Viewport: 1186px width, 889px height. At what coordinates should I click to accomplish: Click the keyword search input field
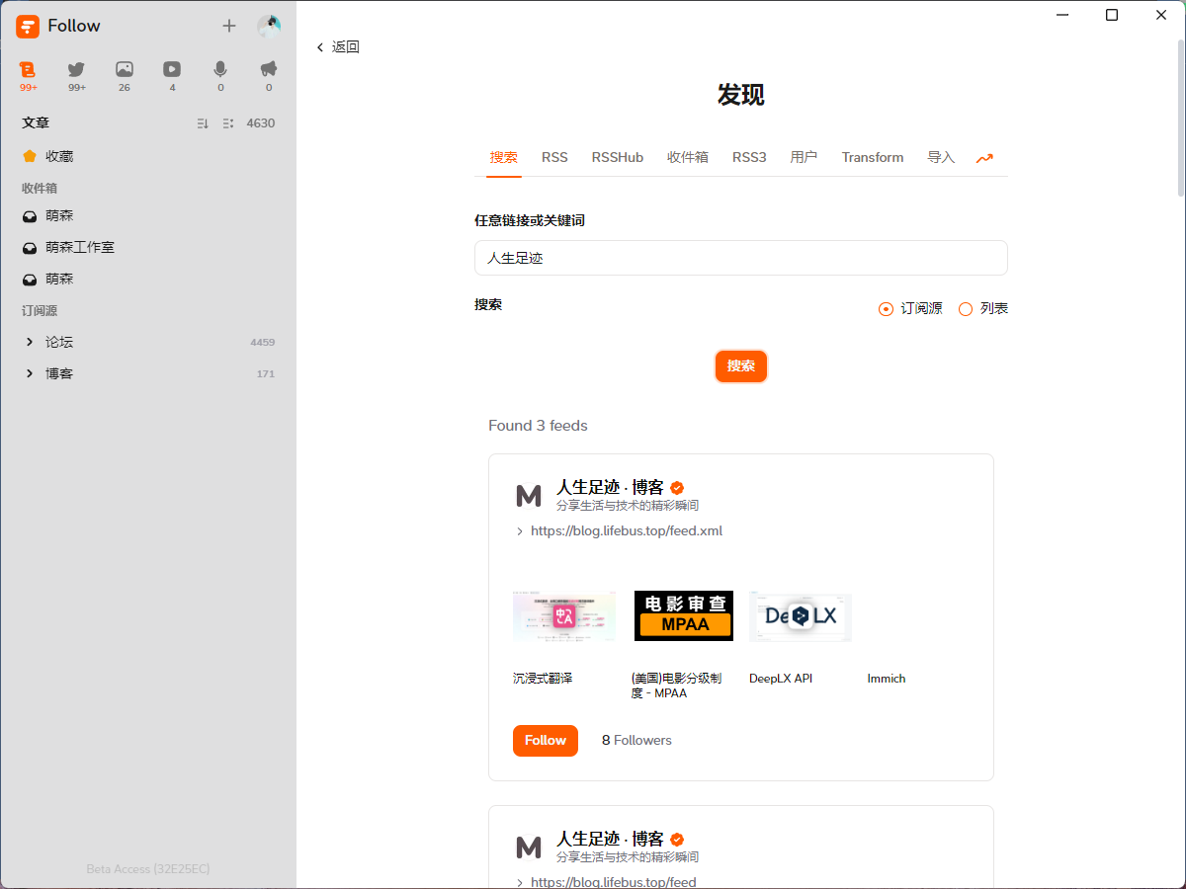[x=740, y=258]
